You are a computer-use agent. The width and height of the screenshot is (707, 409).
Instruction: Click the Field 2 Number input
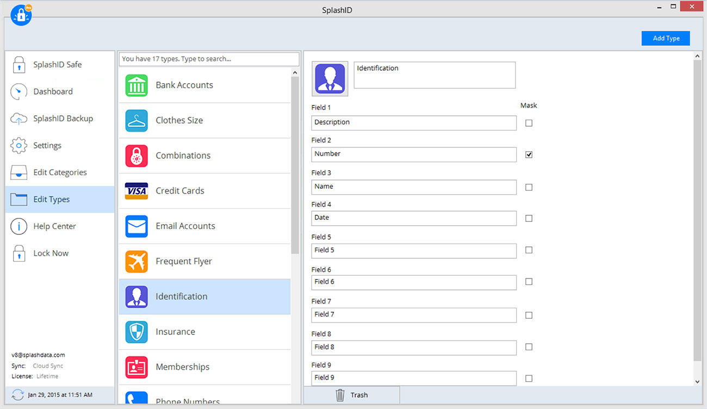(x=414, y=154)
